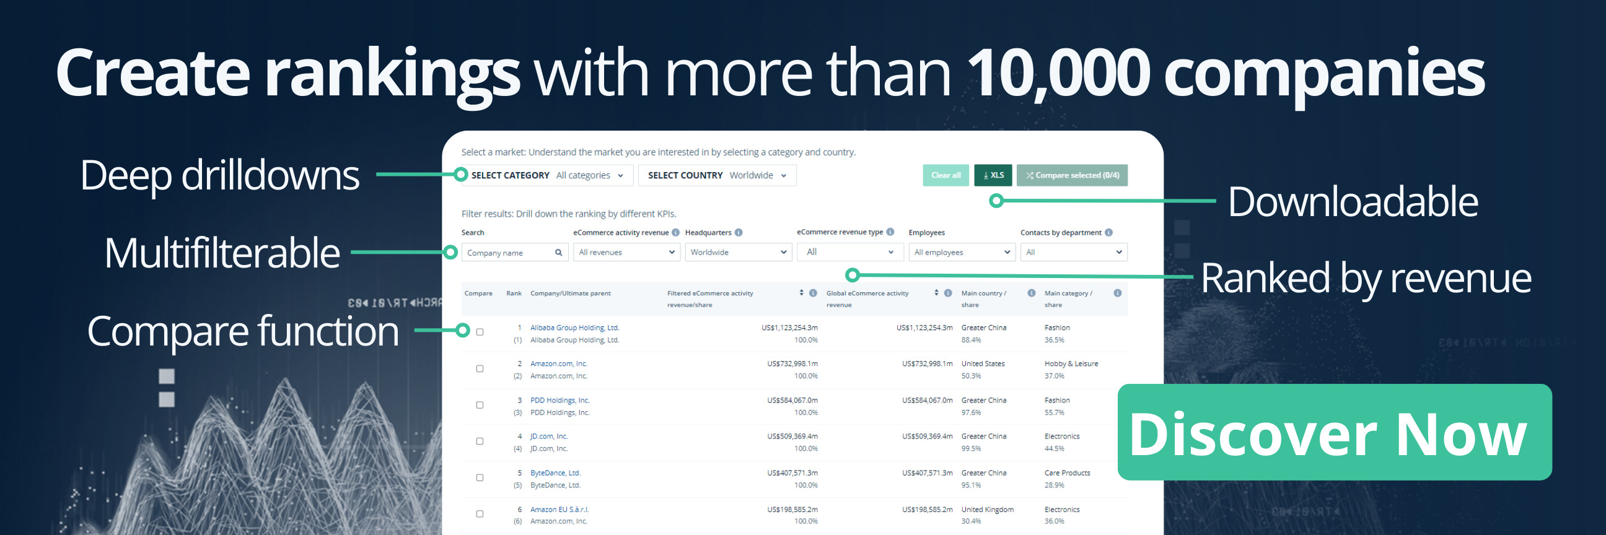The width and height of the screenshot is (1606, 535).
Task: Open the All employees dropdown
Action: point(962,252)
